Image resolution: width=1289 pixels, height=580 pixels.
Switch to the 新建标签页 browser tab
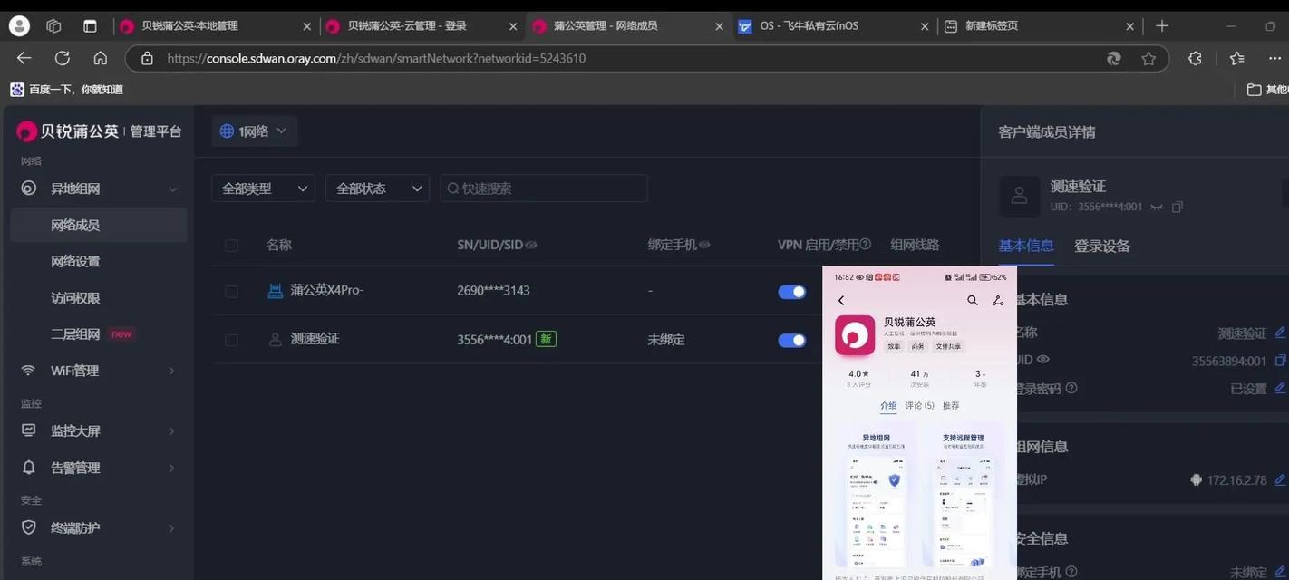[x=1040, y=26]
